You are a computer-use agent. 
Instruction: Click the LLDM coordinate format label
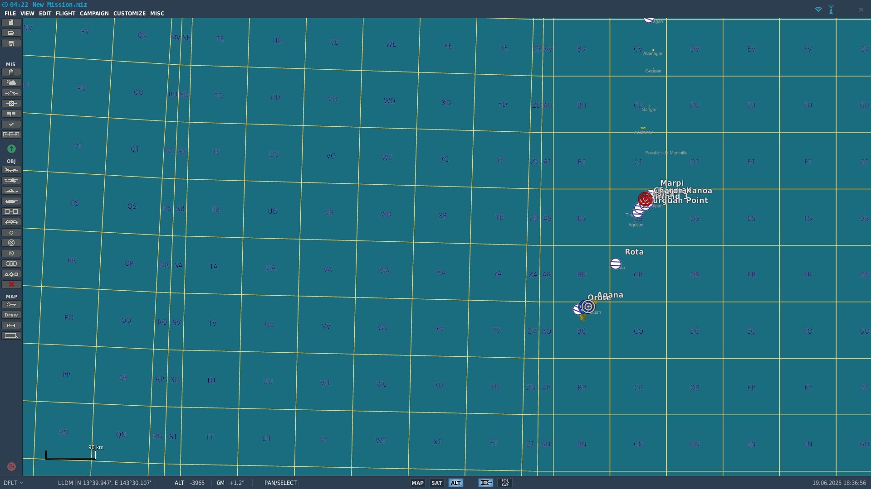pos(65,483)
